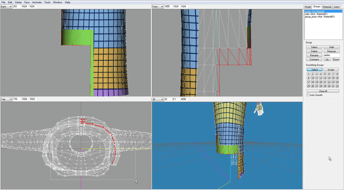
Task: Click the hand model in 3D viewport
Action: pyautogui.click(x=259, y=109)
